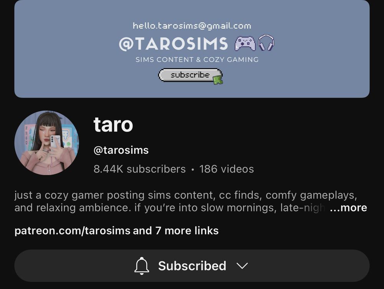The height and width of the screenshot is (289, 384).
Task: Click the Subscribed button label
Action: [x=192, y=266]
